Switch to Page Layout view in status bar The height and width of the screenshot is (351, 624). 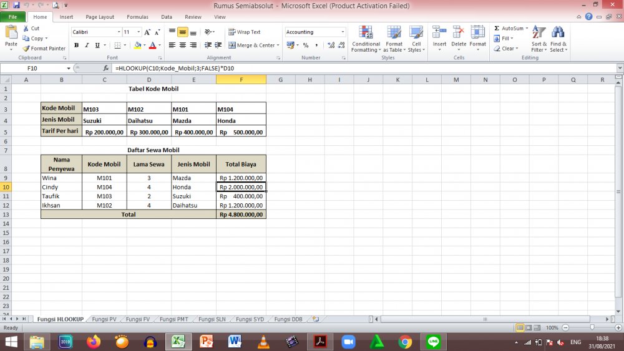529,328
